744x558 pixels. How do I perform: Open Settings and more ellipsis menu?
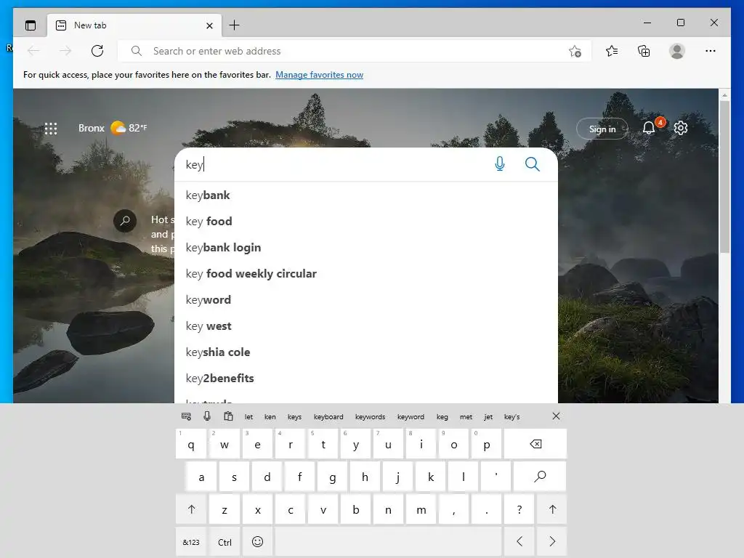point(711,51)
